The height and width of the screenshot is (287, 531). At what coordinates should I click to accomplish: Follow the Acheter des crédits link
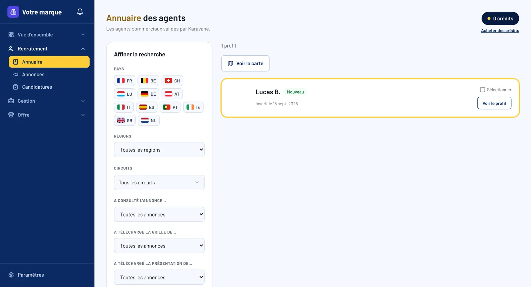click(500, 30)
